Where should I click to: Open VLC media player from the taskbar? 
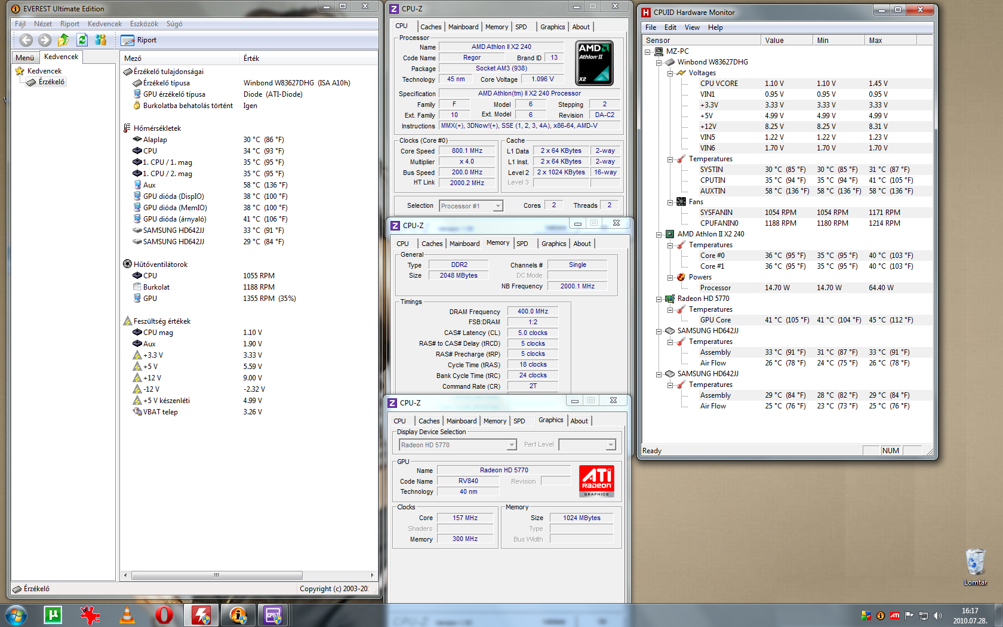pyautogui.click(x=127, y=615)
